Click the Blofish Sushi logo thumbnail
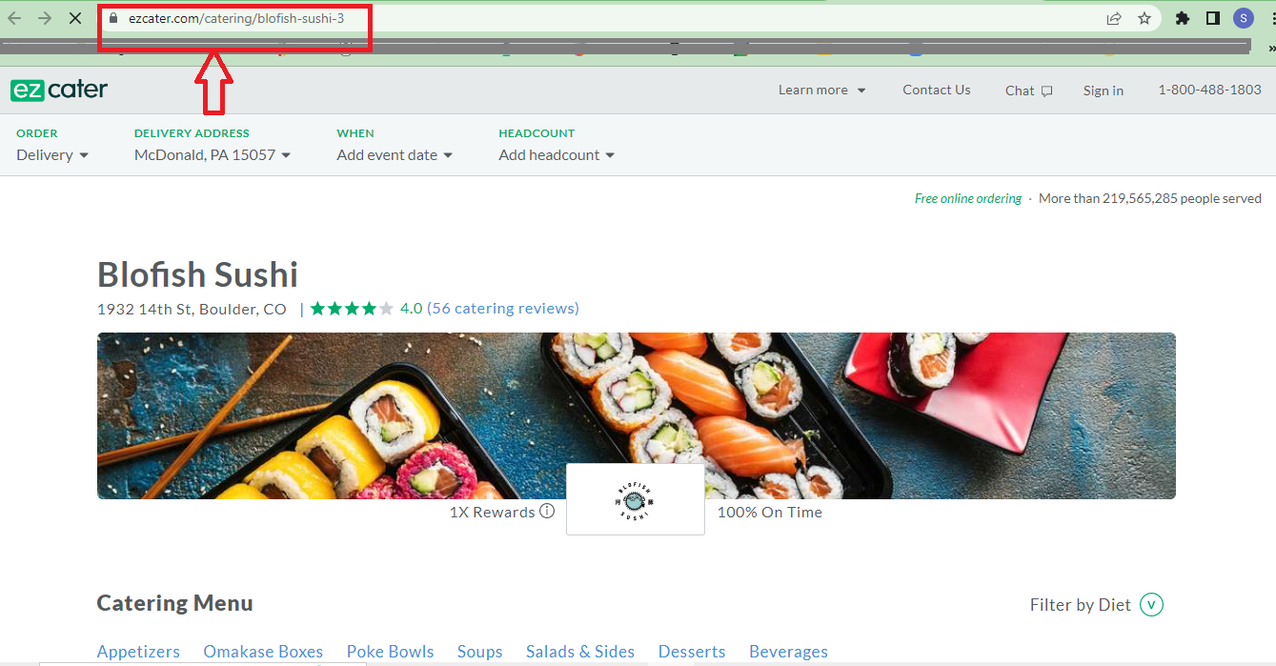 pos(636,499)
